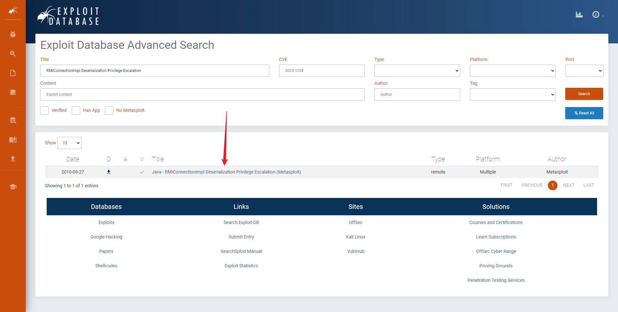This screenshot has width=618, height=312.
Task: Open Google Hacking Database search-globe icon
Action: pos(13,53)
